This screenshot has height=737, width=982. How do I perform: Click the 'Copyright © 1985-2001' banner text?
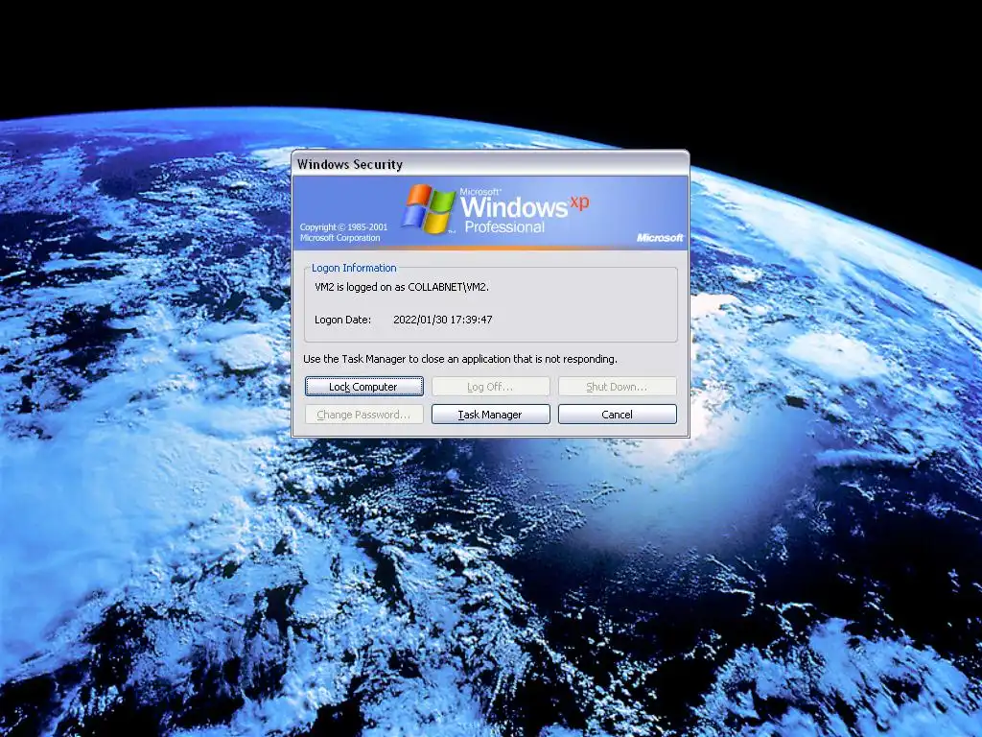[343, 226]
